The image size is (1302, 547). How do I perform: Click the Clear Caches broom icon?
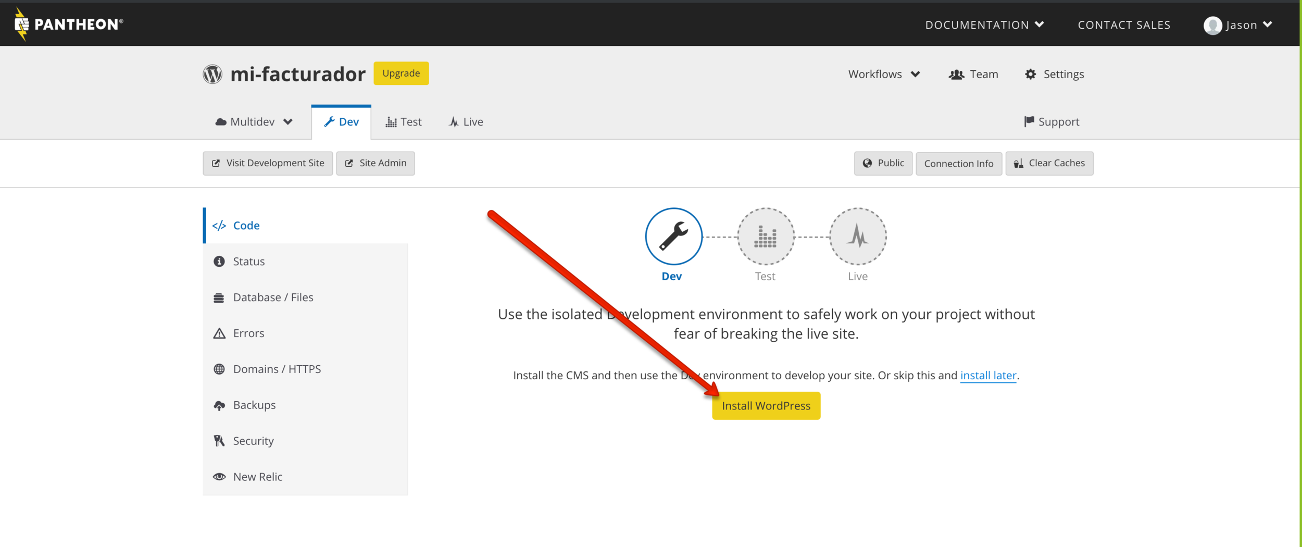pos(1019,163)
